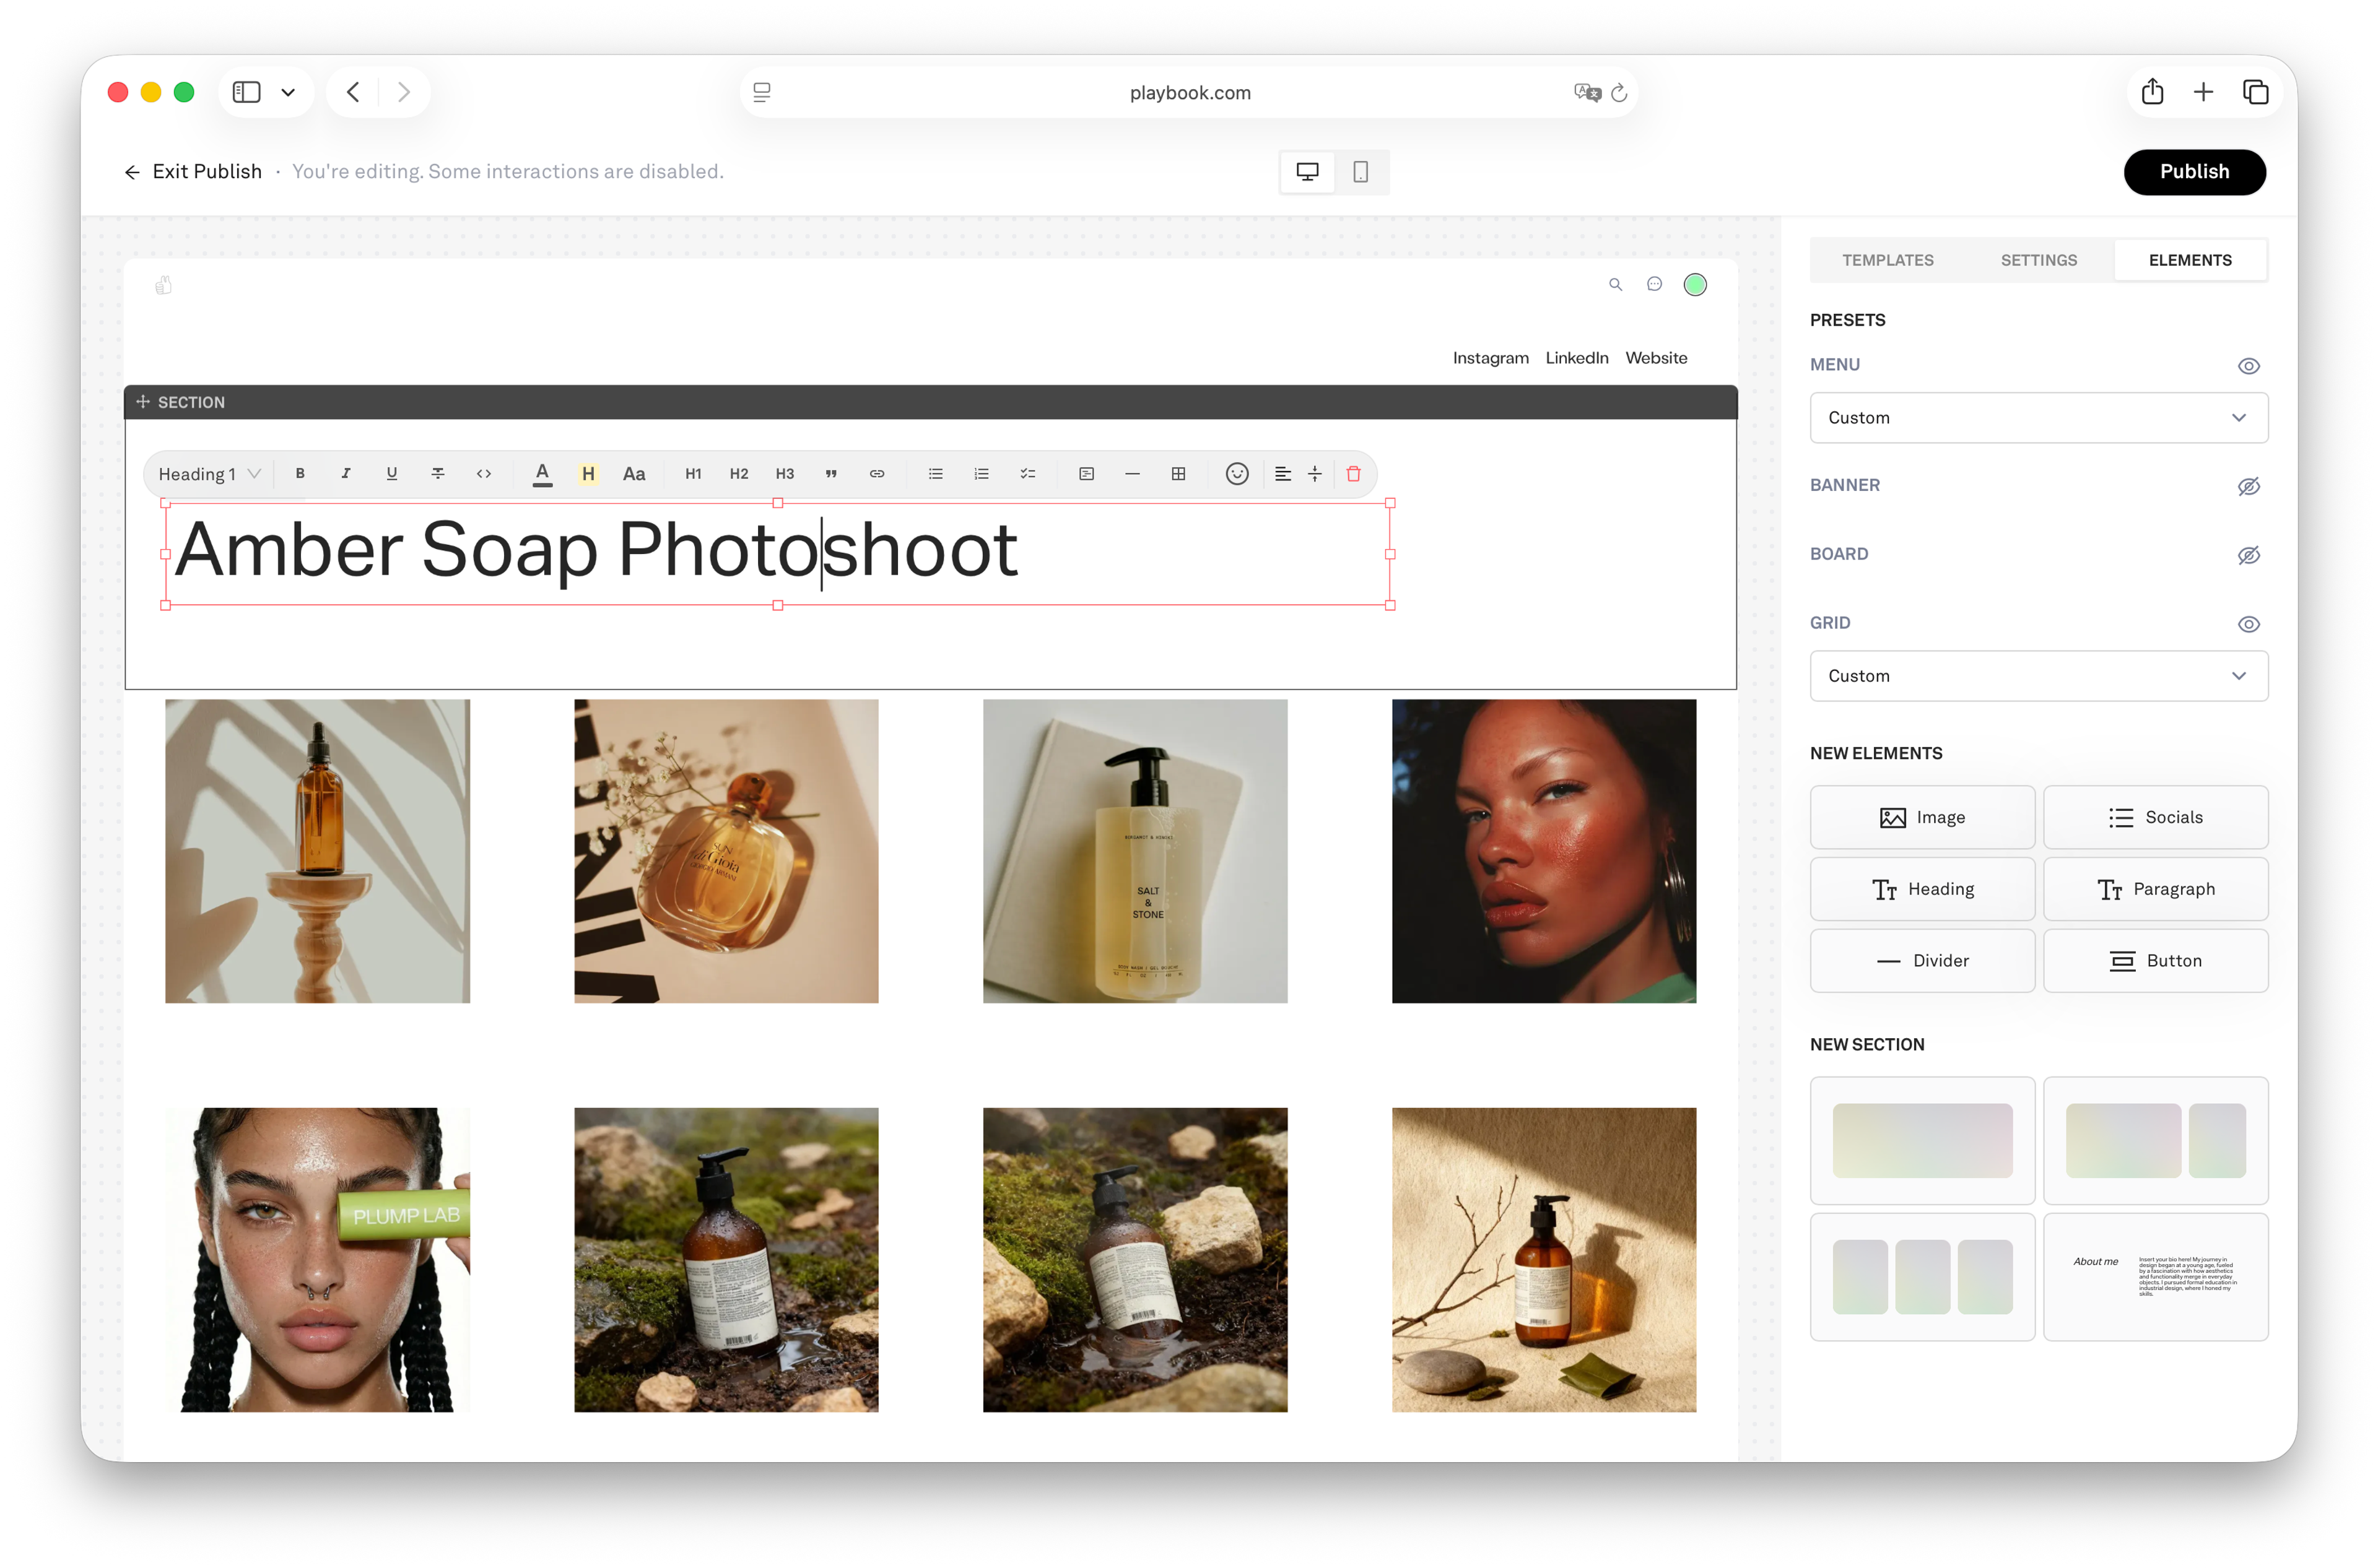Set heading level to H2
Screen dimensions: 2378x1568
738,474
